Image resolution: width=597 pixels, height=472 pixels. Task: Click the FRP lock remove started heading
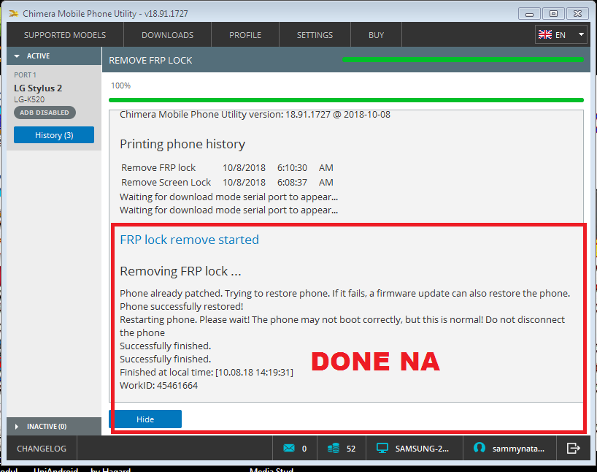coord(189,240)
